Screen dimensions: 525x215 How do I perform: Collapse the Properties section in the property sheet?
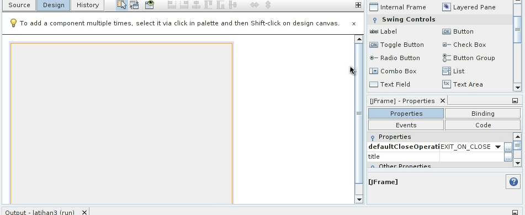pyautogui.click(x=372, y=137)
